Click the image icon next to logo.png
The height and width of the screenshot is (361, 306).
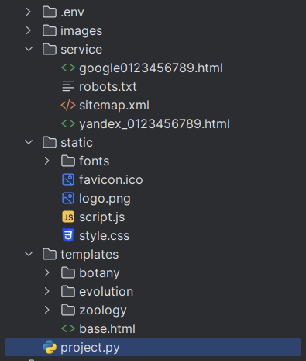point(68,198)
